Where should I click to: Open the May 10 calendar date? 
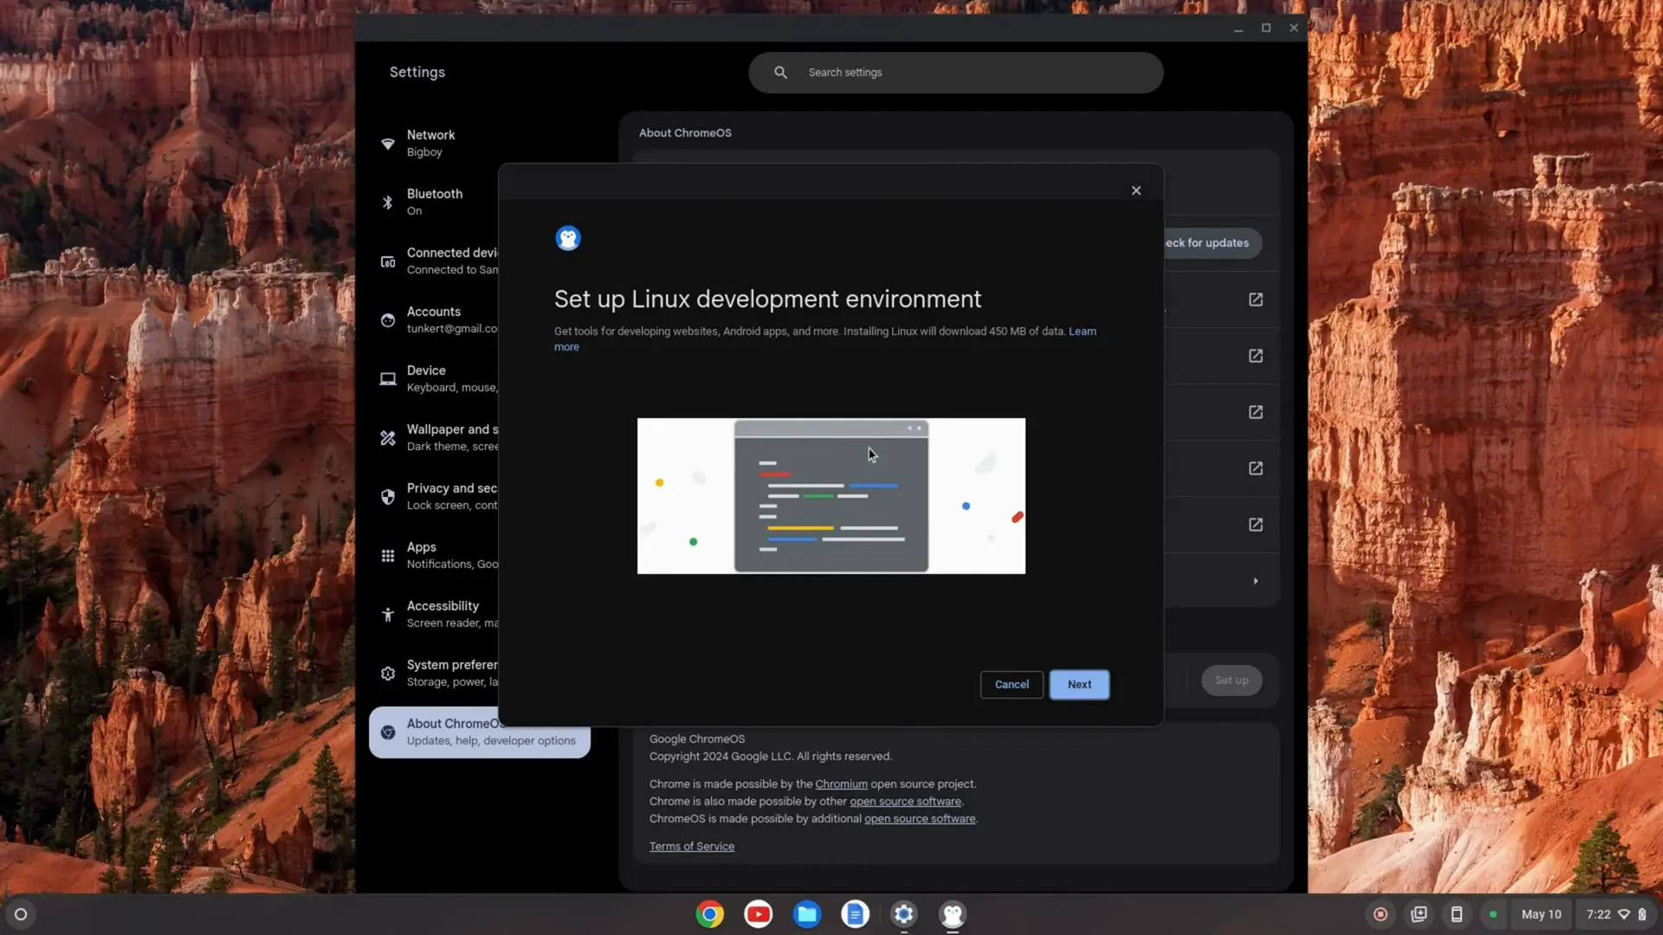coord(1542,914)
